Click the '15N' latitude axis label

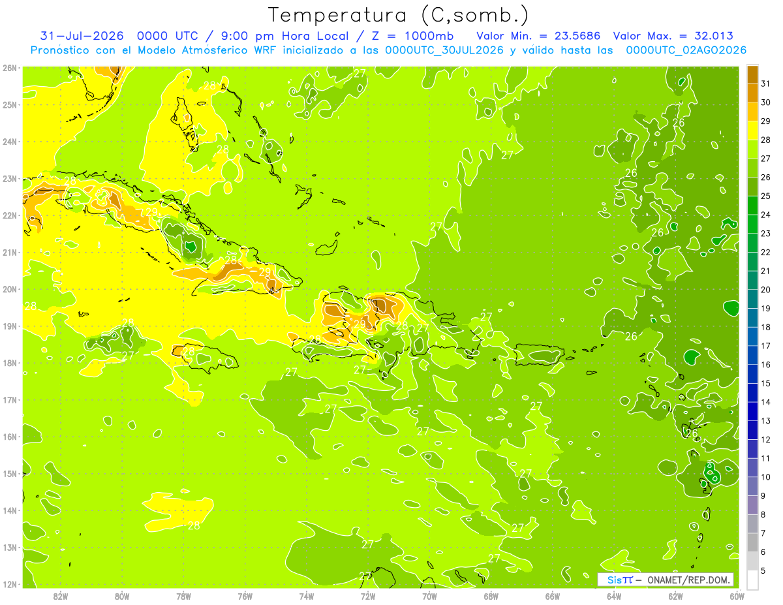(9, 474)
